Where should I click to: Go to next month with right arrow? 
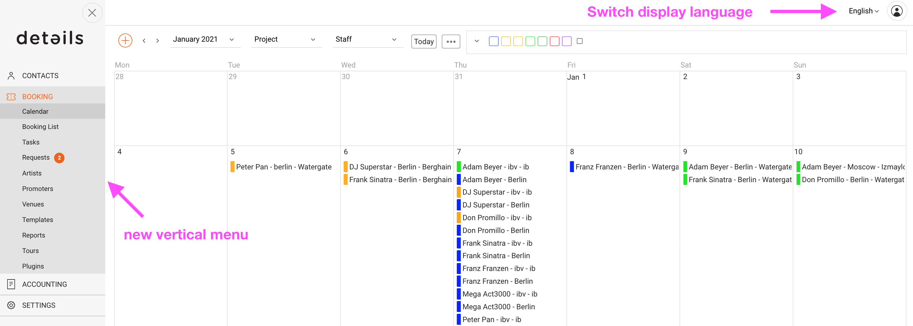click(x=157, y=41)
